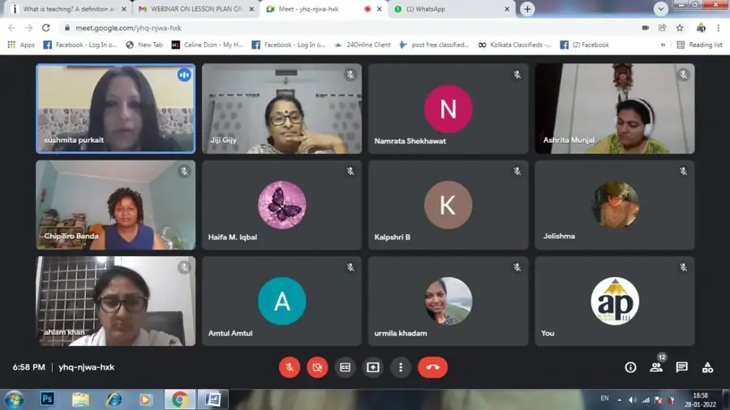Click muted mic icon on Kalpshri B tile
Screen dimensions: 730x410
pyautogui.click(x=517, y=171)
